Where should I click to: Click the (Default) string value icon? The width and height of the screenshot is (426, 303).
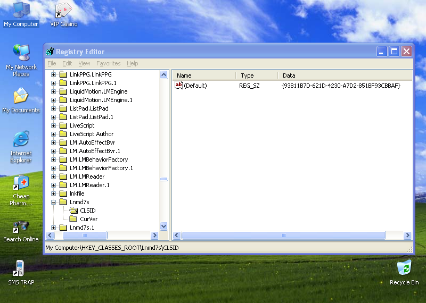[x=179, y=85]
